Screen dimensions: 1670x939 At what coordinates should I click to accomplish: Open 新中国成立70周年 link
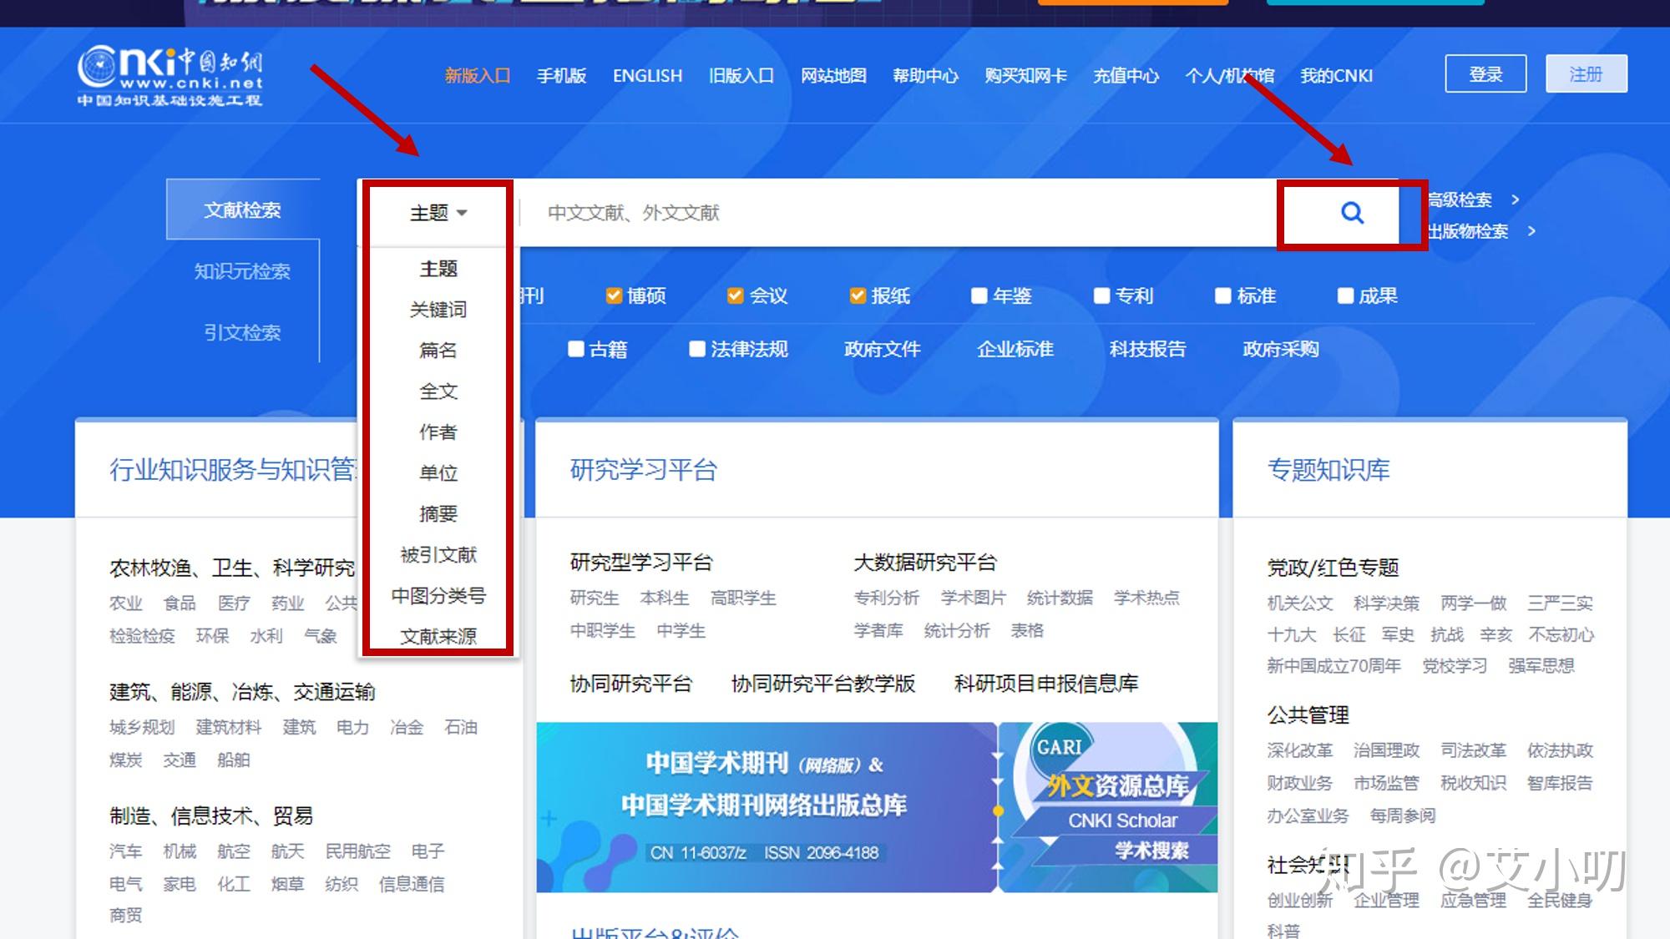point(1333,665)
